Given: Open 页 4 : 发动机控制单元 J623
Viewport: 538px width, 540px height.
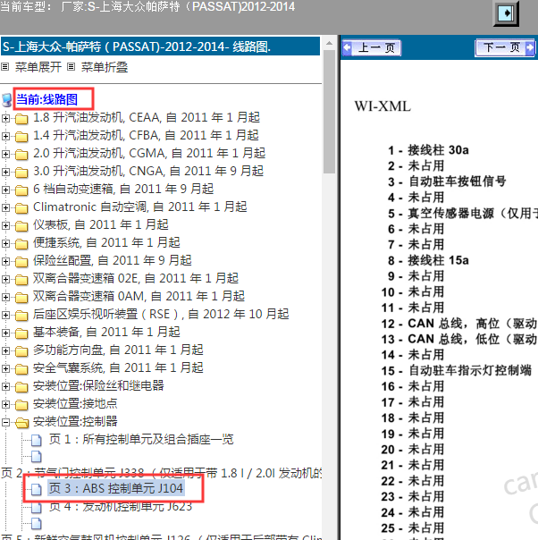Looking at the screenshot, I should tap(121, 506).
